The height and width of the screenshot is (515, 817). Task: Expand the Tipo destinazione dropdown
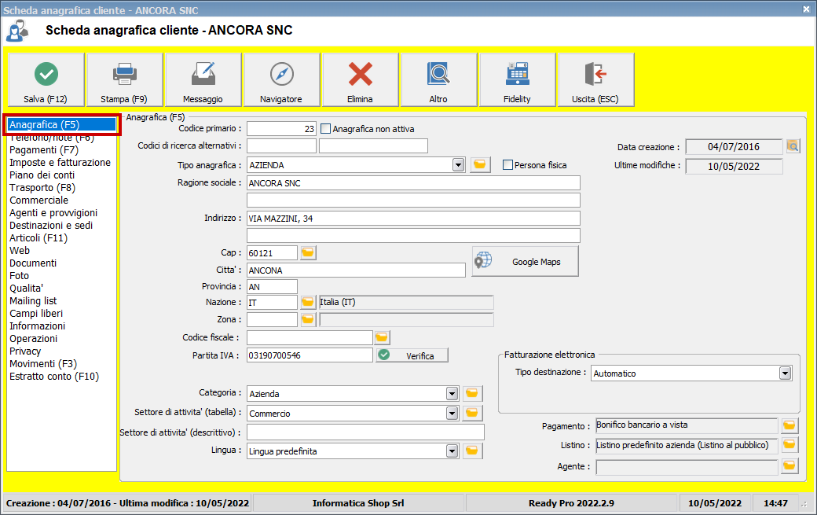[784, 373]
